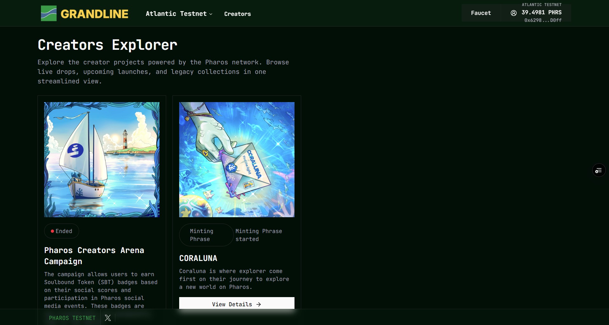Image resolution: width=609 pixels, height=325 pixels.
Task: Click the GRANDLINE brand text
Action: click(x=94, y=14)
